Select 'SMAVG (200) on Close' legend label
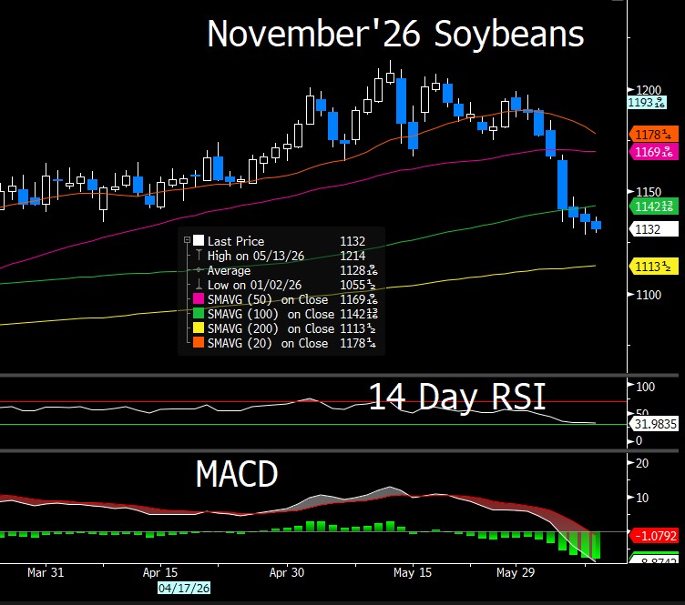This screenshot has height=605, width=685. [271, 328]
